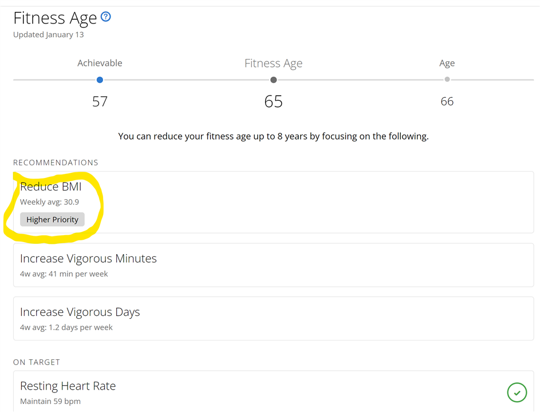Click the fitness age value 65

(273, 102)
